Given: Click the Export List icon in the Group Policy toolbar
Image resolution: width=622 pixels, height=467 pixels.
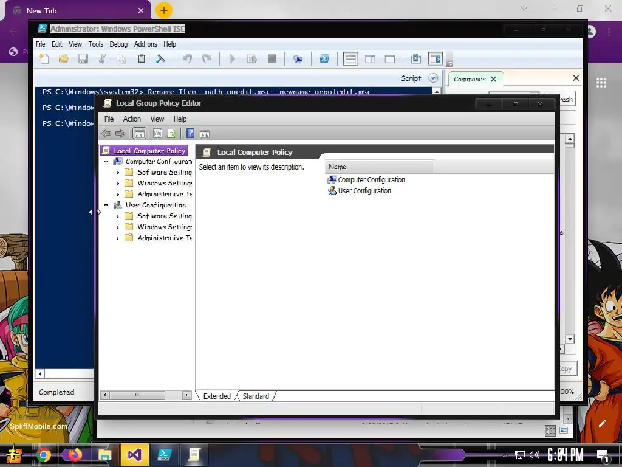Looking at the screenshot, I should click(172, 134).
